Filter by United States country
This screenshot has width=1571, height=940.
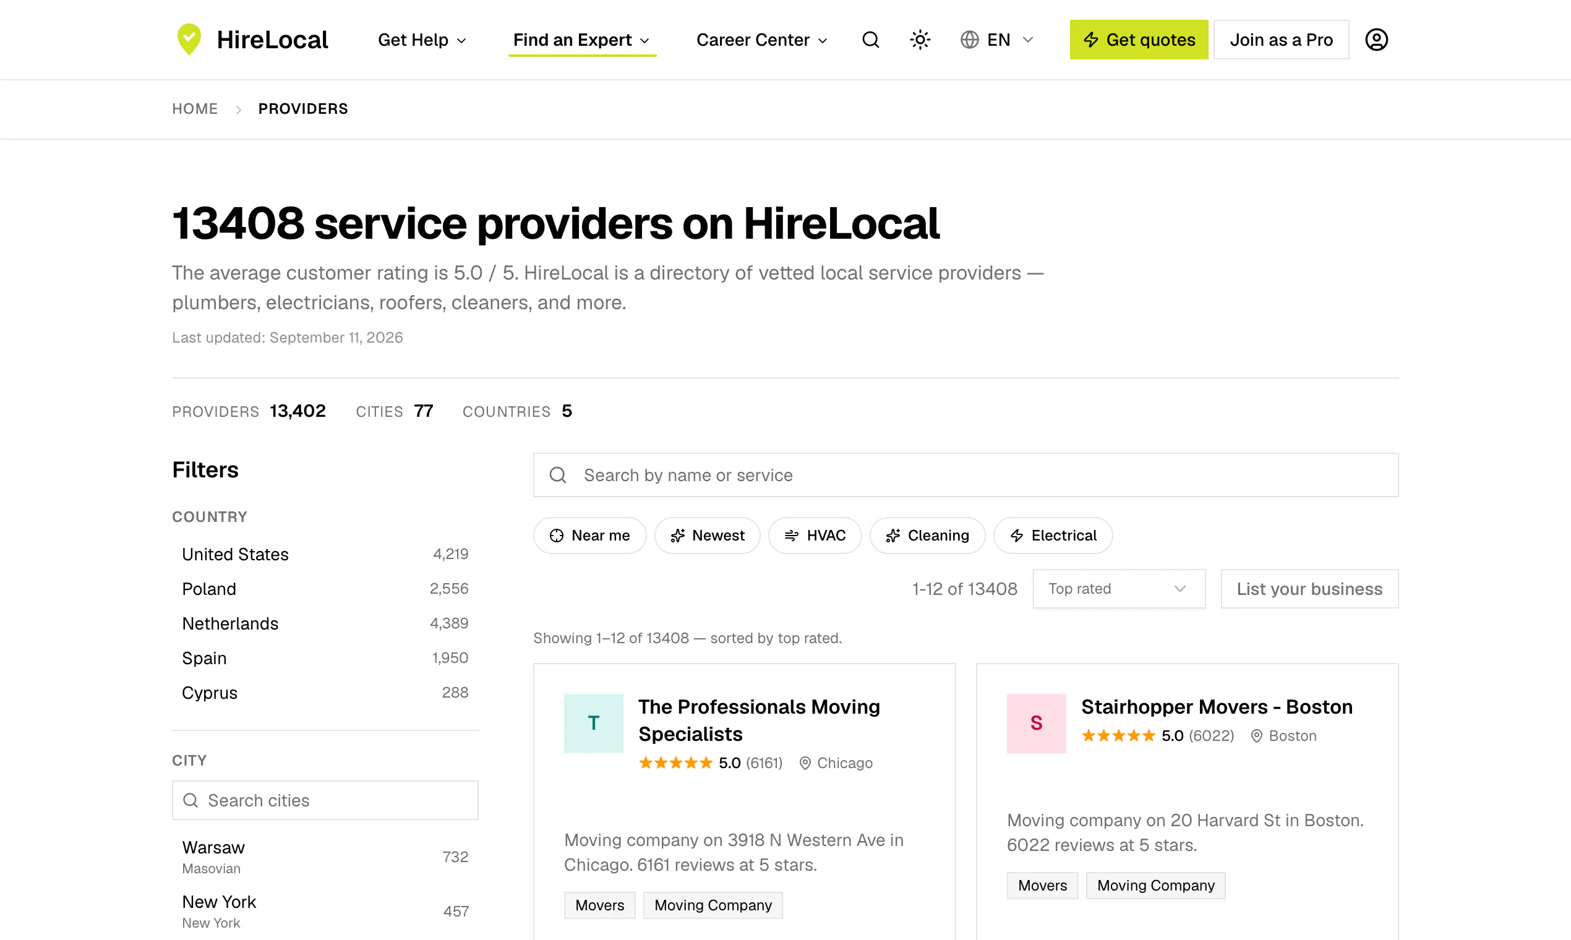325,554
